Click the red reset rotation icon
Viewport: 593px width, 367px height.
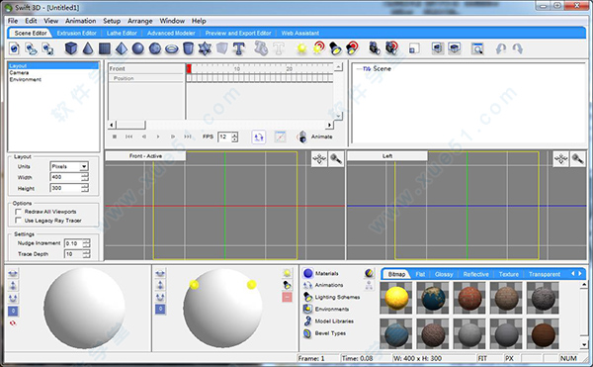pos(13,323)
